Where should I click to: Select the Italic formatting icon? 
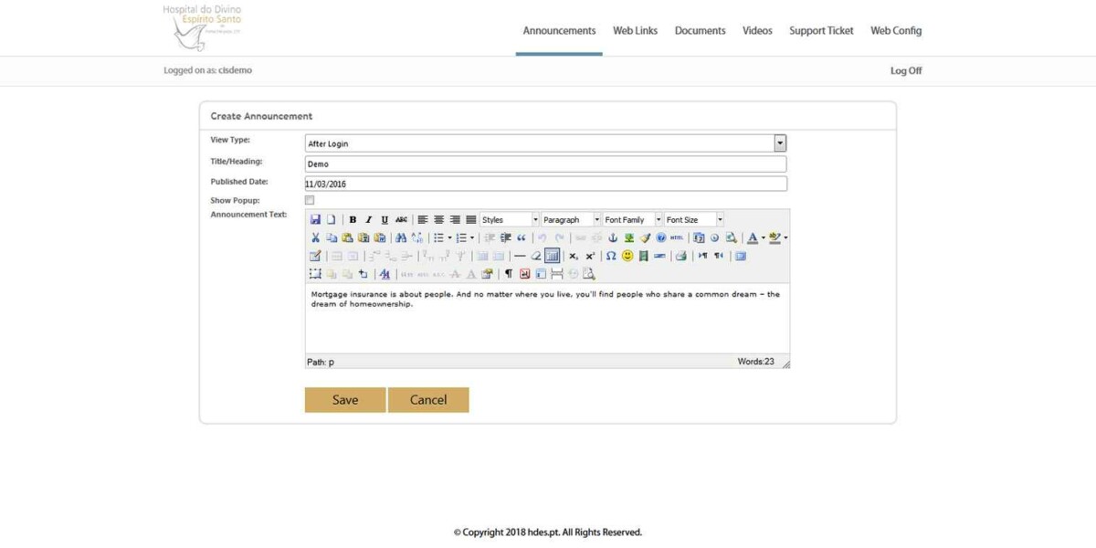[368, 219]
